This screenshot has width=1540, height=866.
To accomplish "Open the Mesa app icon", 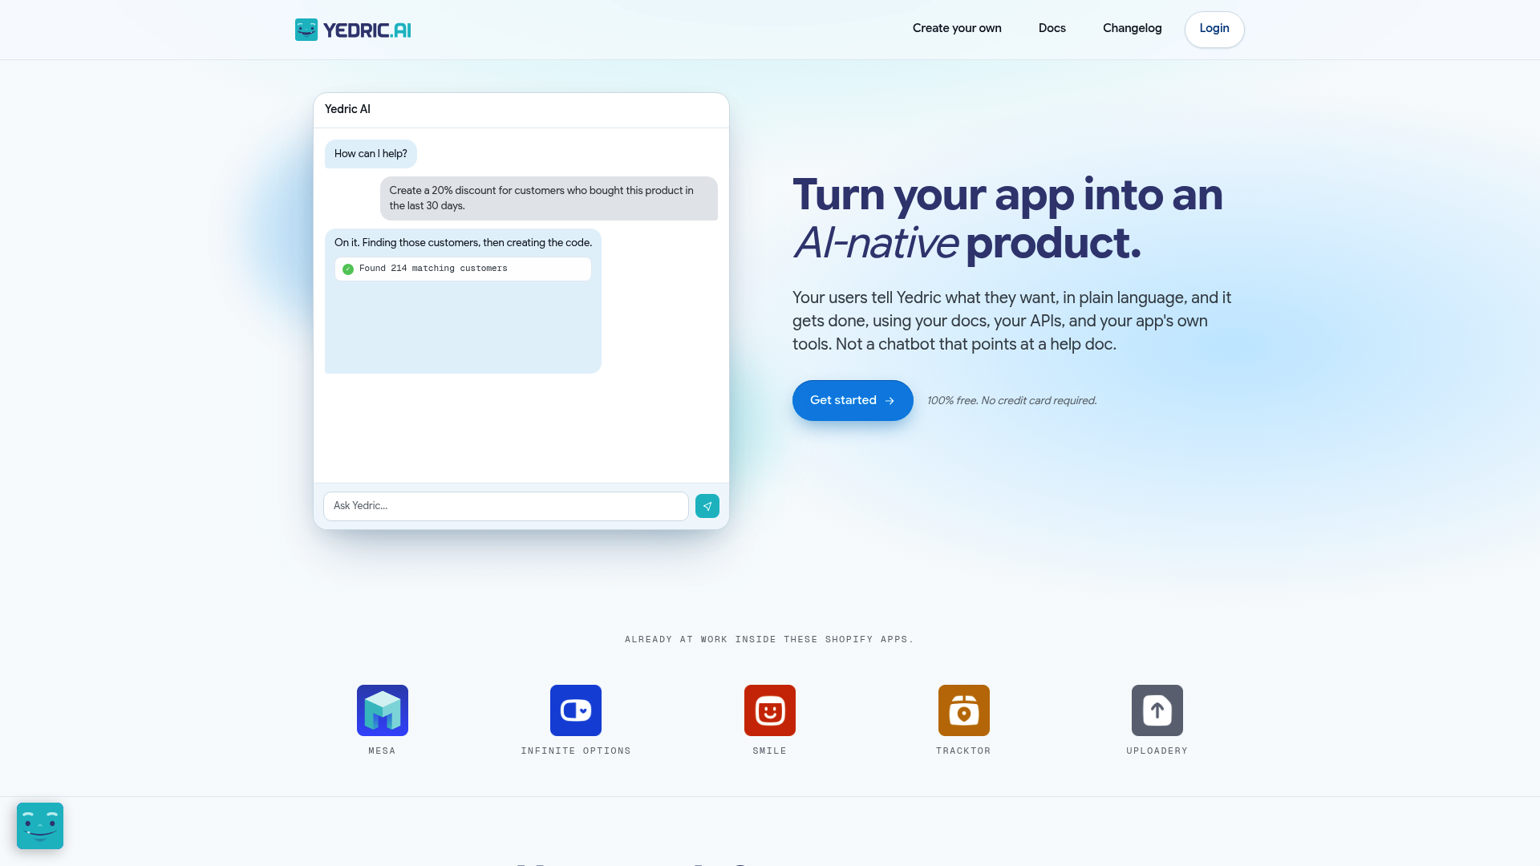I will click(383, 710).
